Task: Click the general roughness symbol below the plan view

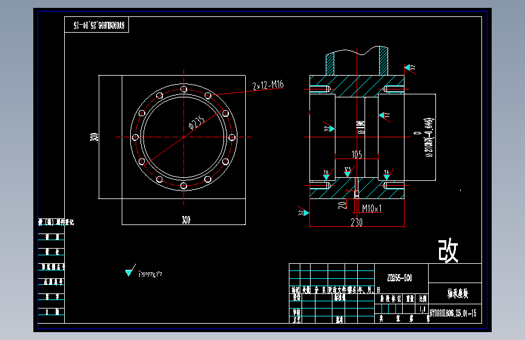Action: point(130,270)
